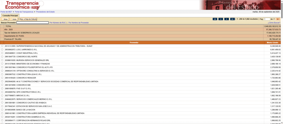283x124 pixels.
Task: Select radio for ESTACION DE SERVICIOS SAN JOSE
Action: pos(2,106)
